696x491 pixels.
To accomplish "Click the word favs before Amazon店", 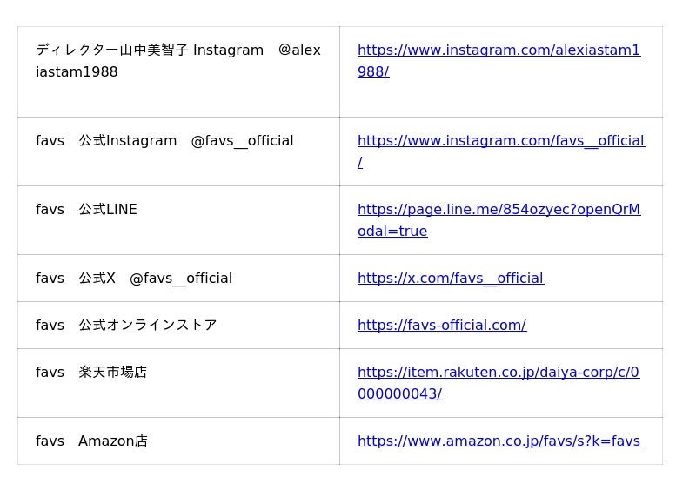I will pyautogui.click(x=50, y=441).
